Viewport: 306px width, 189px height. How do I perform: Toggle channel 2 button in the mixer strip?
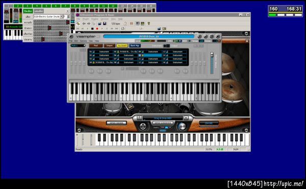pyautogui.click(x=18, y=6)
